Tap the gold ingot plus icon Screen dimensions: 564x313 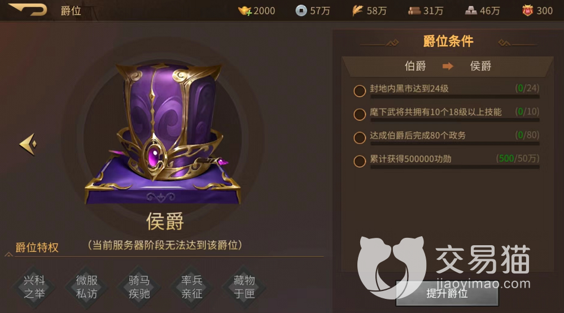pos(244,11)
